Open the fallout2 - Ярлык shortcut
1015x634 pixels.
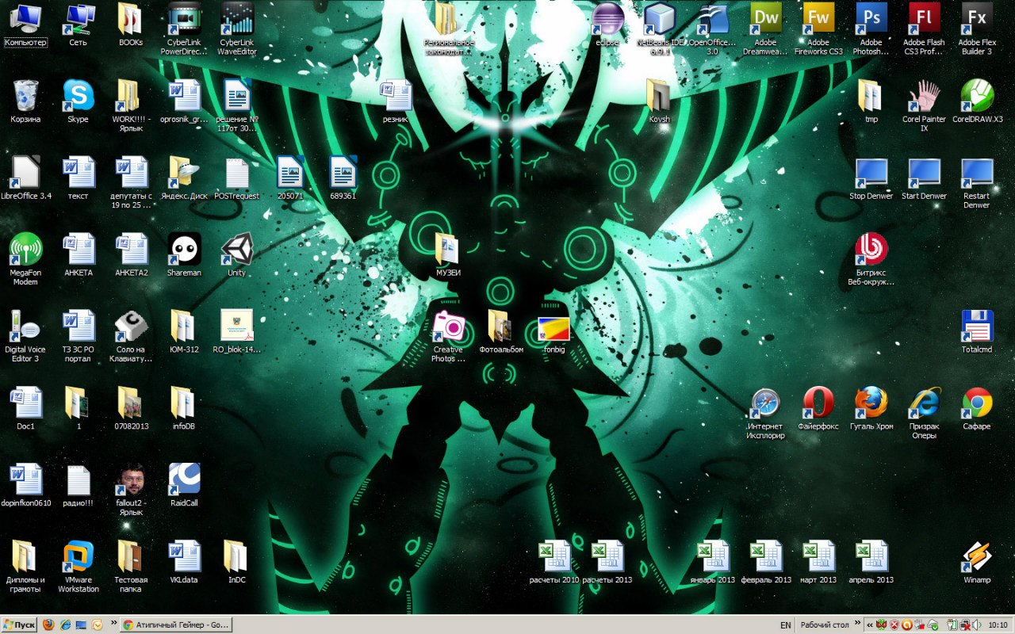tap(131, 490)
